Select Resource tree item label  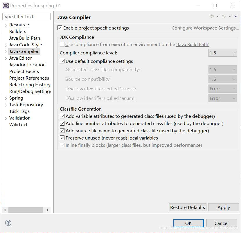19,25
